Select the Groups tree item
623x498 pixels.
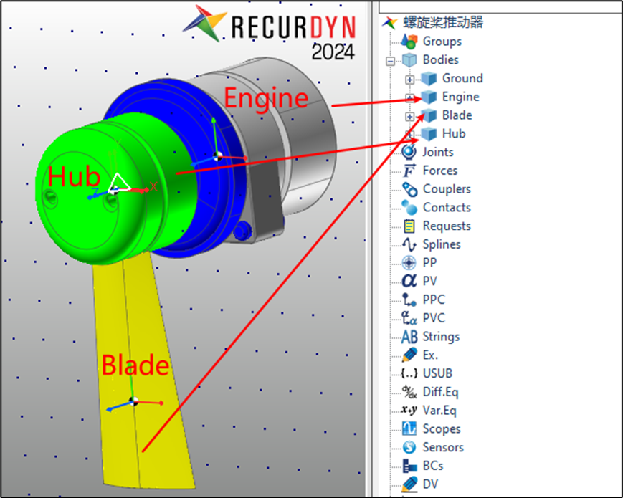(x=442, y=42)
